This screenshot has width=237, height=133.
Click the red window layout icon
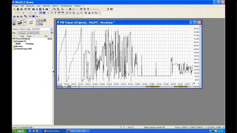point(85,9)
